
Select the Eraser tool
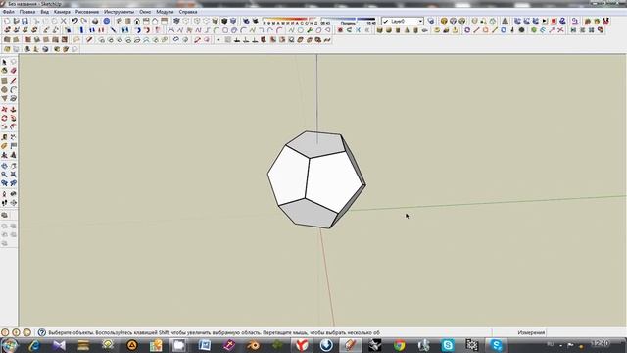(x=13, y=71)
